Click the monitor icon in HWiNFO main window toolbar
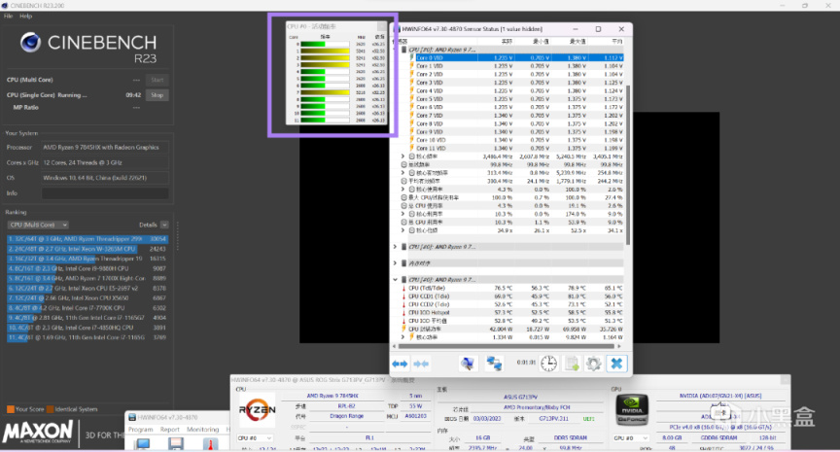This screenshot has width=840, height=452. coord(143,444)
